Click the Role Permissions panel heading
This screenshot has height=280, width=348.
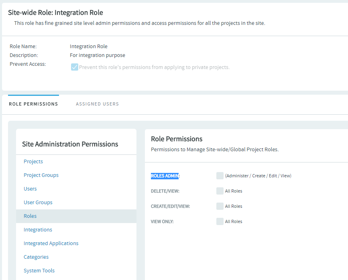tap(176, 139)
